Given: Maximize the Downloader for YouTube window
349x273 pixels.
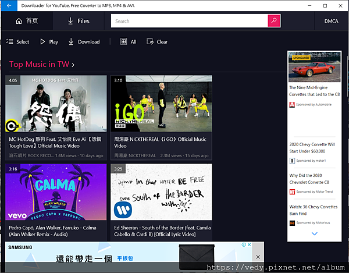Looking at the screenshot, I should coord(325,6).
